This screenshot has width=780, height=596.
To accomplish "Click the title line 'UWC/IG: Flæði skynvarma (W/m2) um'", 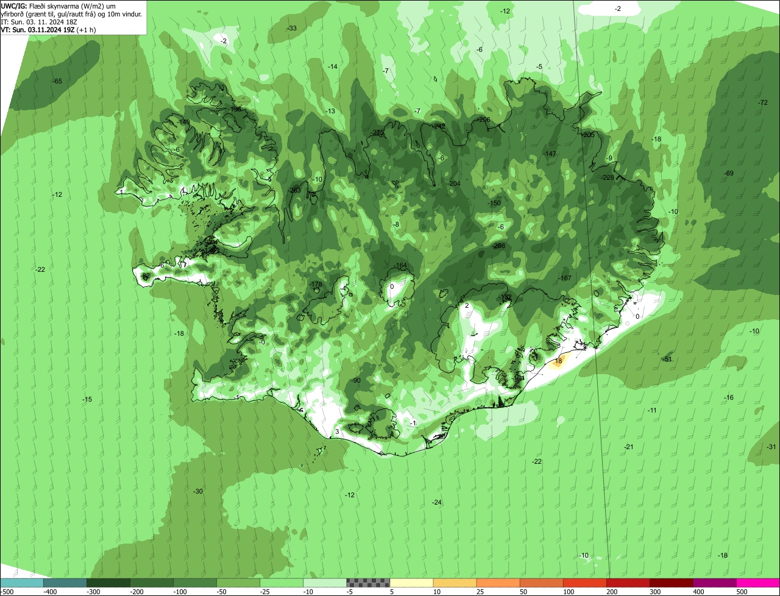I will point(58,6).
